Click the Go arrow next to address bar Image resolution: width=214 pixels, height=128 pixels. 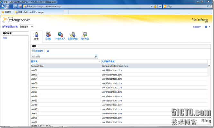(160, 6)
